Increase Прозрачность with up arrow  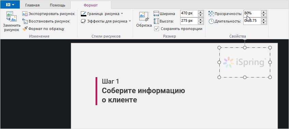264,12
